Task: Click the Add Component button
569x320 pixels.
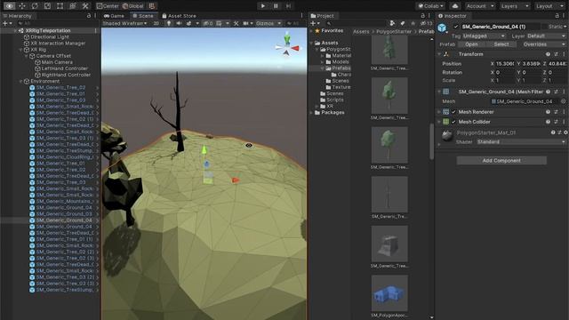Action: point(501,160)
